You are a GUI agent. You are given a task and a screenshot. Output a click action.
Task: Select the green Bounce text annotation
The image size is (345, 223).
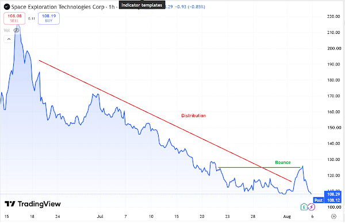pos(283,162)
